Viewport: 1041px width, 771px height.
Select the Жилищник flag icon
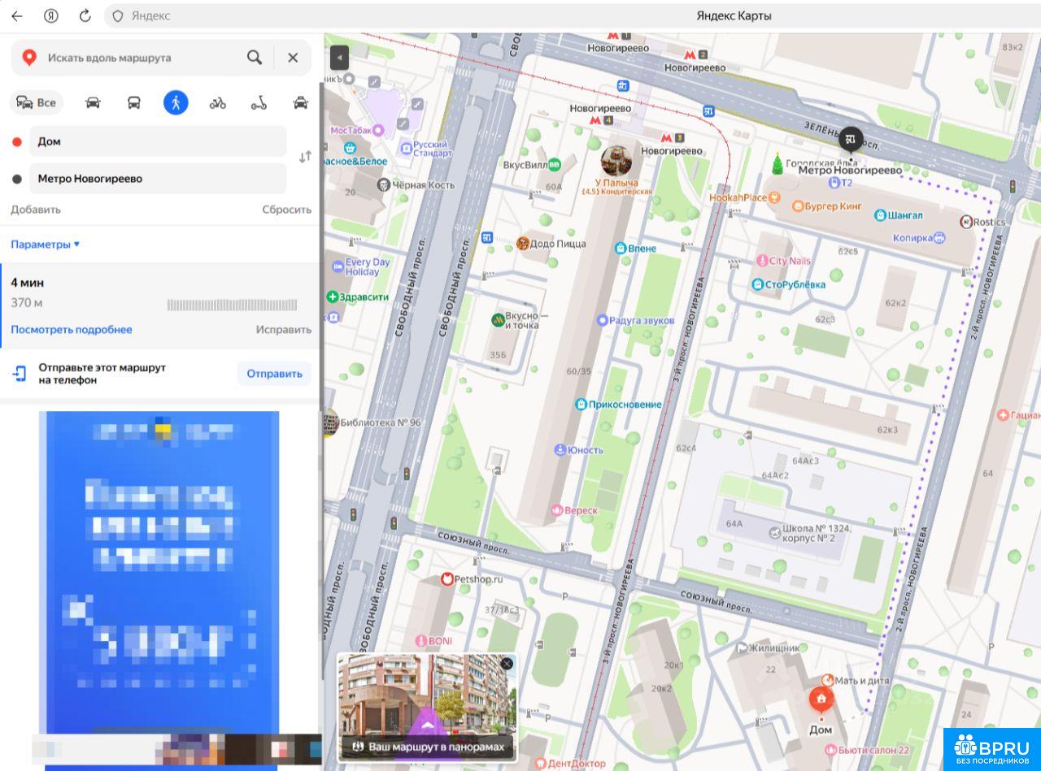point(742,648)
